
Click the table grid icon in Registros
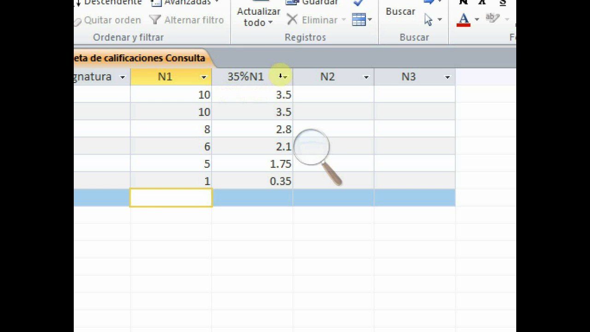click(x=359, y=19)
